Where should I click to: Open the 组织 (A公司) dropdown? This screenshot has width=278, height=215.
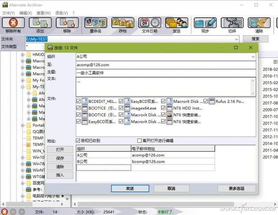(253, 57)
